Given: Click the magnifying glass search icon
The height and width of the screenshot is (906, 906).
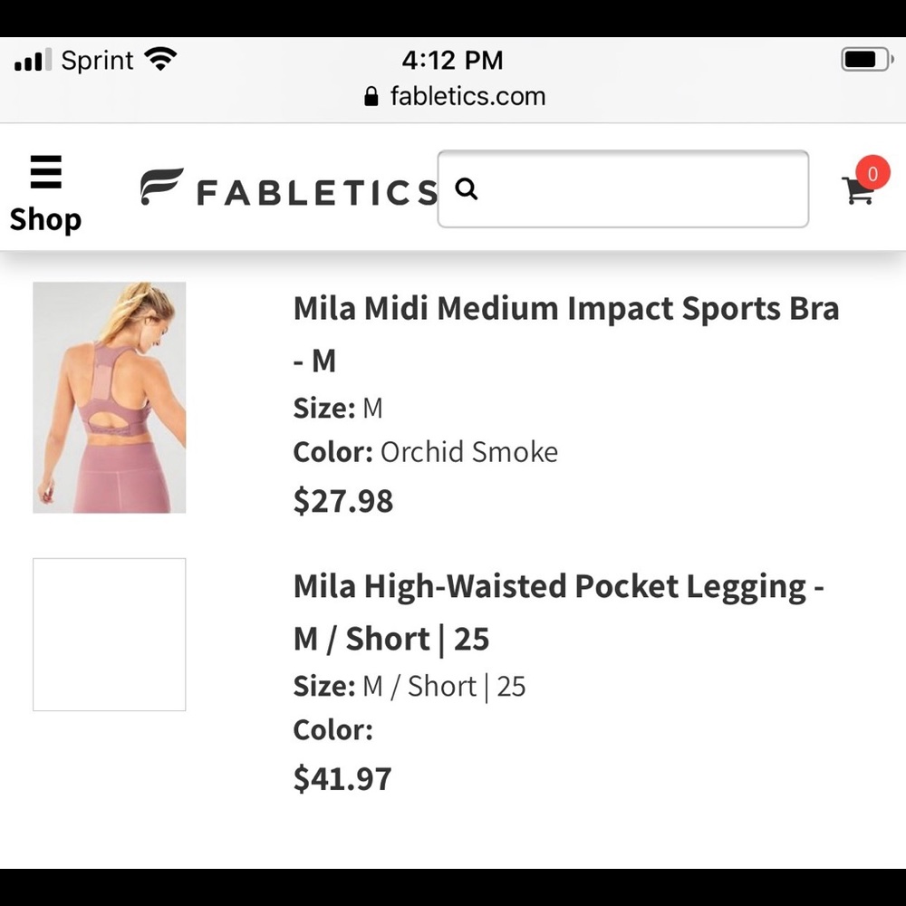Looking at the screenshot, I should click(467, 189).
